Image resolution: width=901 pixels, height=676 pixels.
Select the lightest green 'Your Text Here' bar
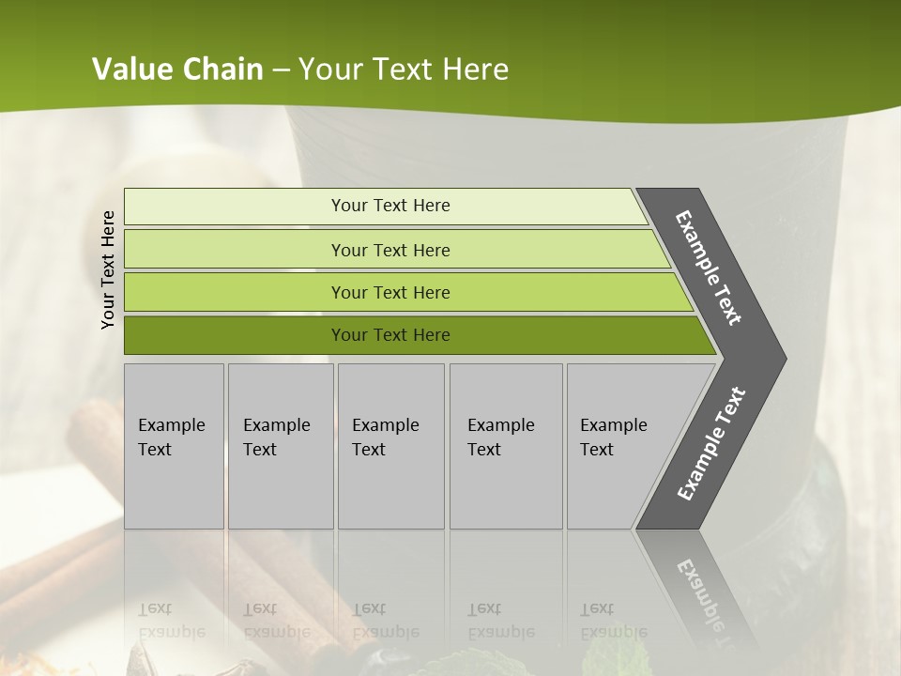pyautogui.click(x=385, y=207)
